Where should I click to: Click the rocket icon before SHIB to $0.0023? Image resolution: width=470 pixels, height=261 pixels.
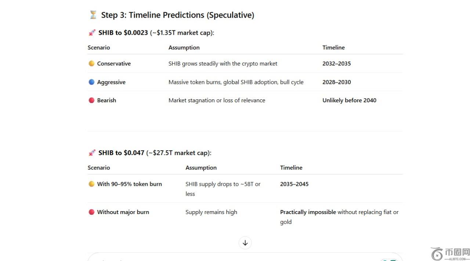(x=92, y=33)
